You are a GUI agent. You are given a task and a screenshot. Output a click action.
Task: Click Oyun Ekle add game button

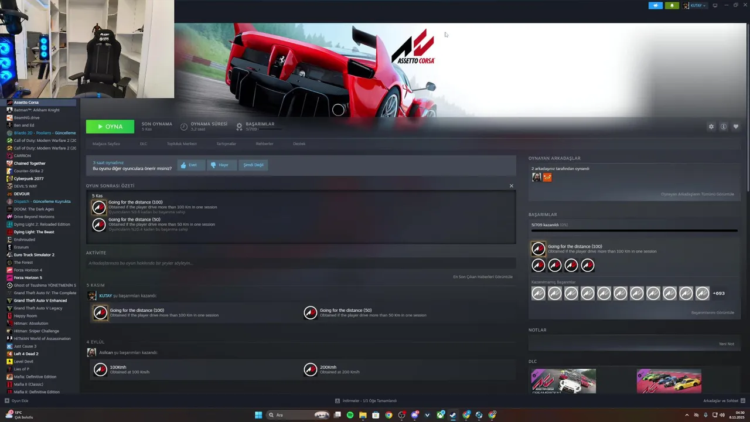click(x=16, y=401)
